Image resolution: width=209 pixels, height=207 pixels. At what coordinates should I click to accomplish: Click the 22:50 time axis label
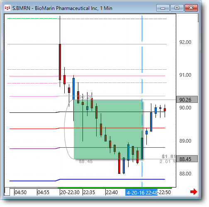[164, 192]
